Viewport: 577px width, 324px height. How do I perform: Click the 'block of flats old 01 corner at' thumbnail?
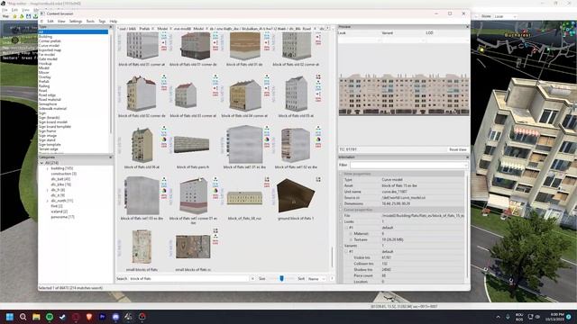(142, 46)
